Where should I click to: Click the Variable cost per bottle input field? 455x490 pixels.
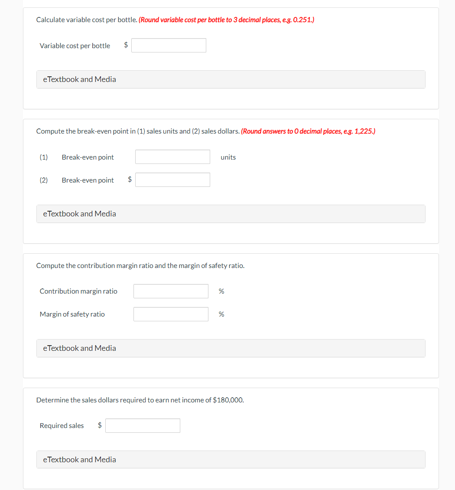click(169, 45)
